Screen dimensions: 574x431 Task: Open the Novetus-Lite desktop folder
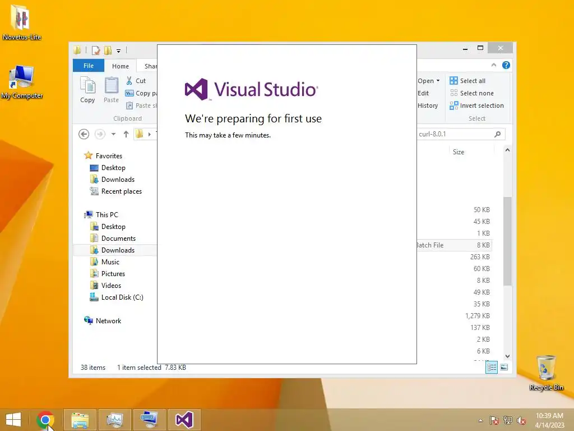click(x=21, y=21)
